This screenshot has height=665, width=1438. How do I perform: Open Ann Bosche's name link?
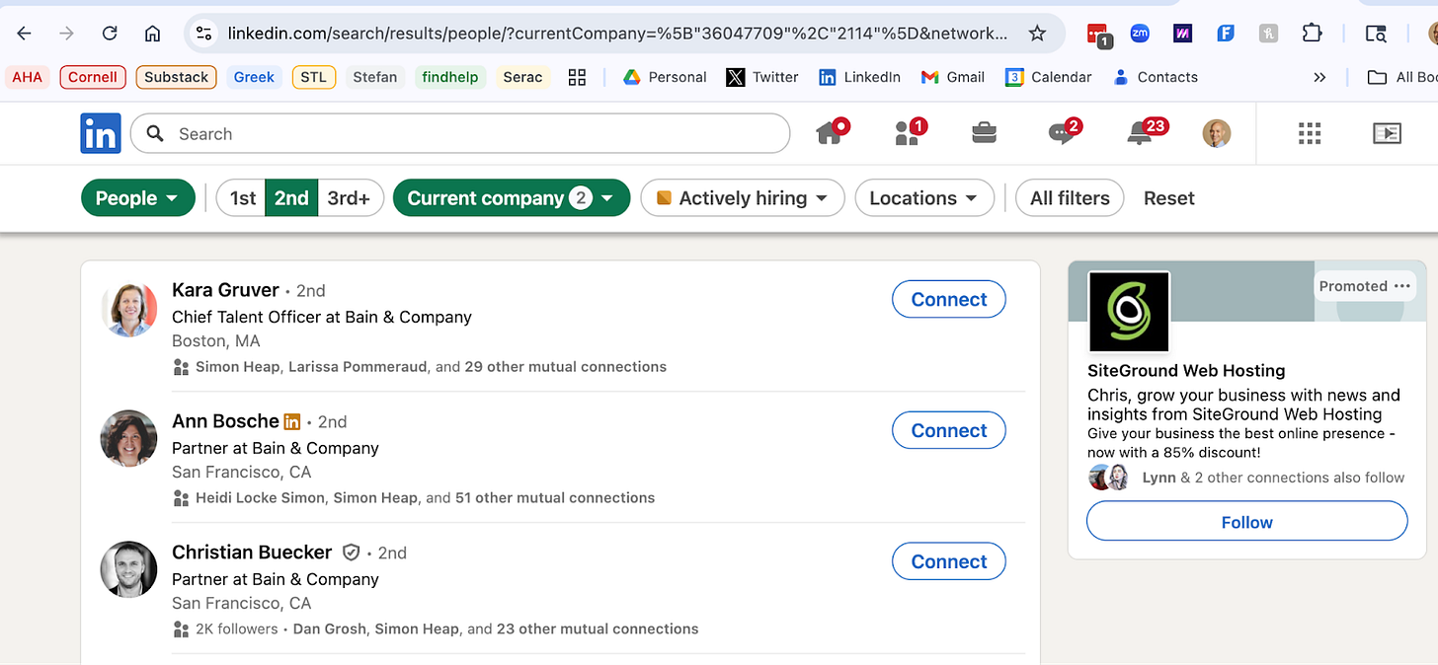(225, 421)
